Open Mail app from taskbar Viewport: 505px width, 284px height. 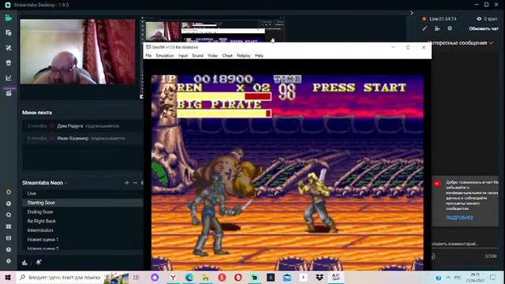click(287, 277)
